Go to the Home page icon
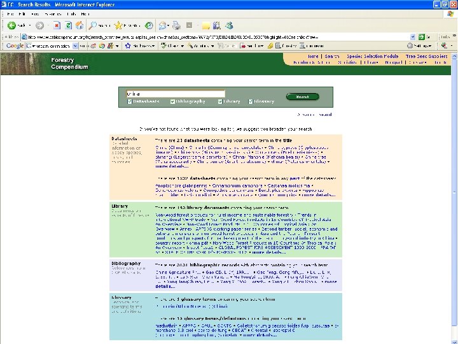This screenshot has height=344, width=458. pyautogui.click(x=80, y=25)
